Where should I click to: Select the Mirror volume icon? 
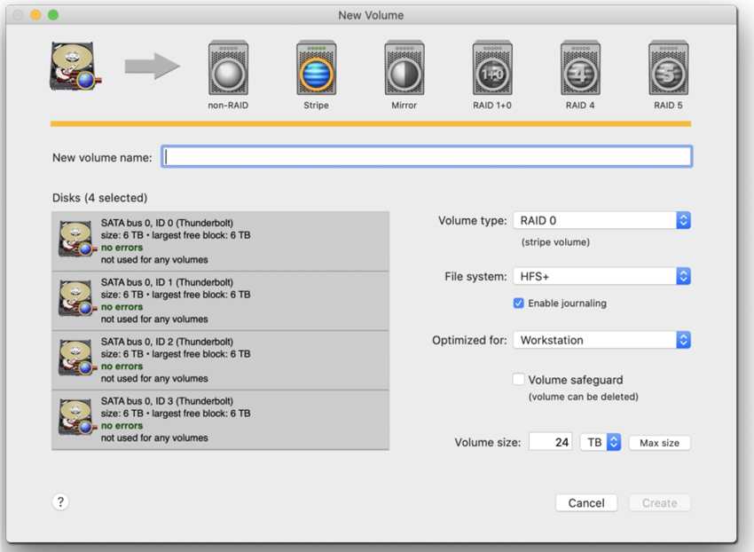(x=404, y=69)
